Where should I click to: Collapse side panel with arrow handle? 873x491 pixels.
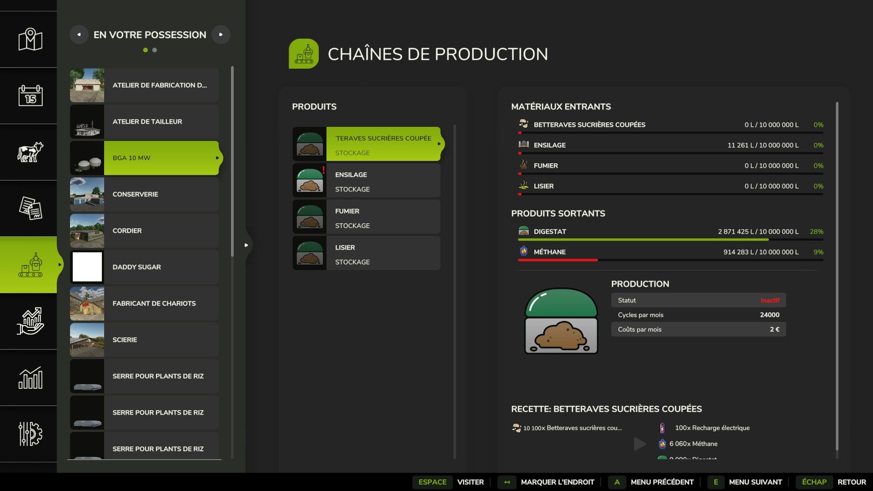(x=246, y=245)
